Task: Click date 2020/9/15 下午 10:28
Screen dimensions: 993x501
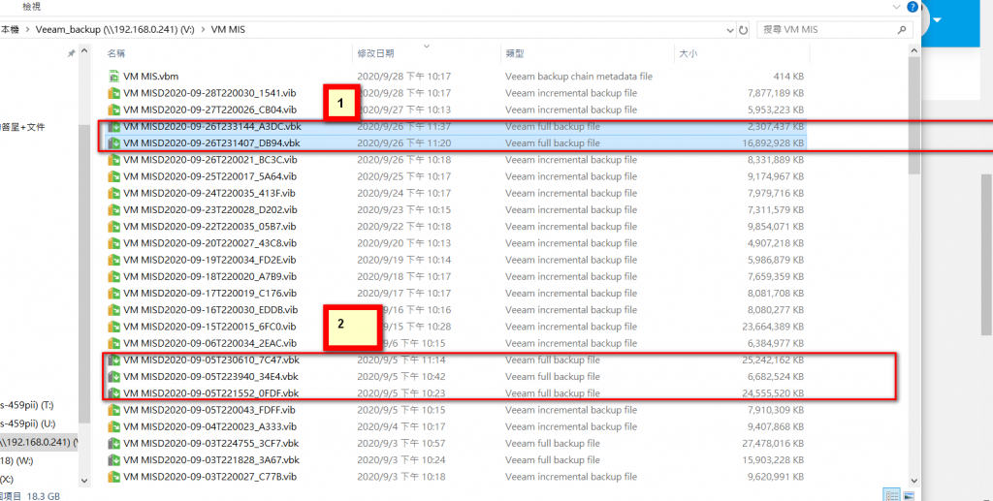Action: pyautogui.click(x=418, y=327)
